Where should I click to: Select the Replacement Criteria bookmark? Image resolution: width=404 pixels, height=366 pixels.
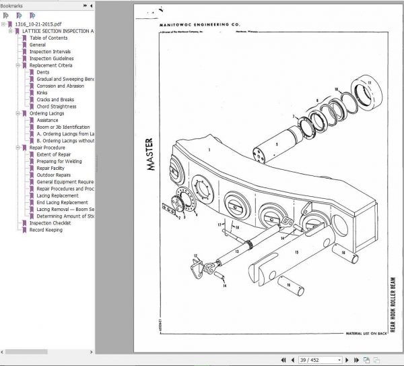tap(50, 65)
